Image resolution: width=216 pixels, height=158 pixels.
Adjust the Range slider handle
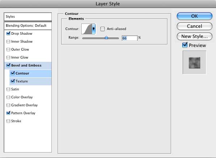[106, 38]
